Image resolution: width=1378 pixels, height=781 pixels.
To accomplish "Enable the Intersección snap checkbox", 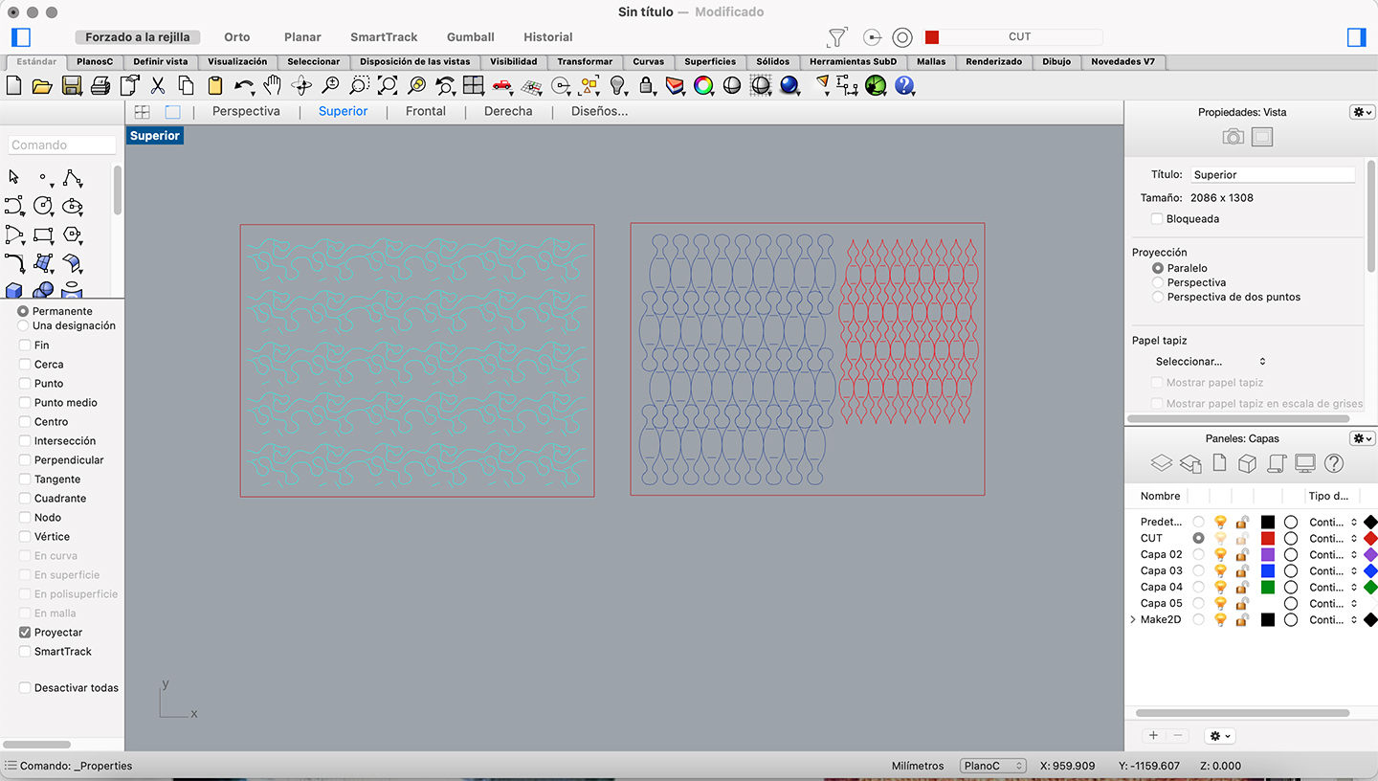I will point(25,440).
